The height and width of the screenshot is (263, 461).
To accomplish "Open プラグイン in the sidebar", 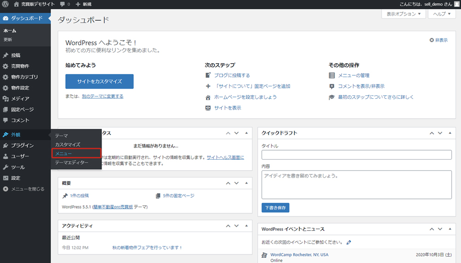I will 22,145.
